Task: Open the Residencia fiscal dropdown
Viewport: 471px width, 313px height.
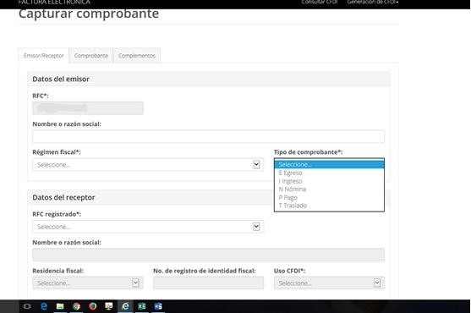Action: (88, 283)
